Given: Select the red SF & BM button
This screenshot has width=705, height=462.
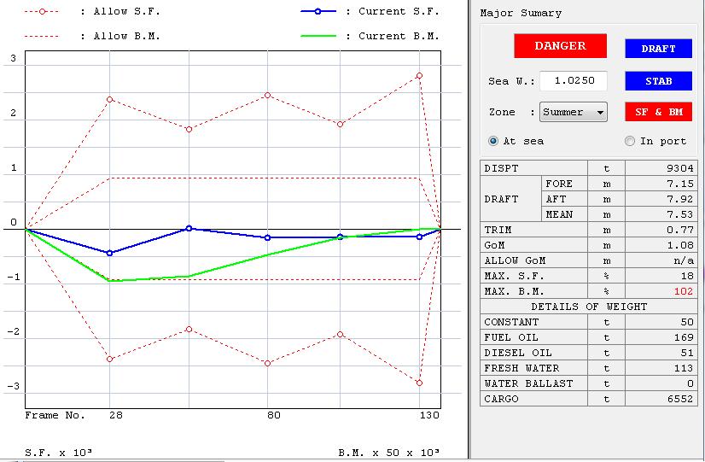Looking at the screenshot, I should (658, 112).
